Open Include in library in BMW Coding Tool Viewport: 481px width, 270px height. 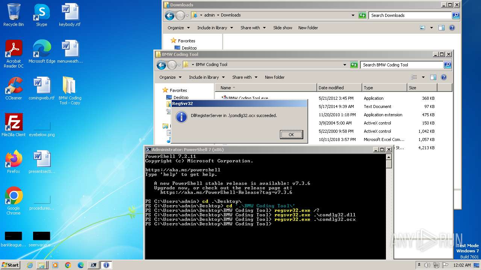(x=206, y=77)
